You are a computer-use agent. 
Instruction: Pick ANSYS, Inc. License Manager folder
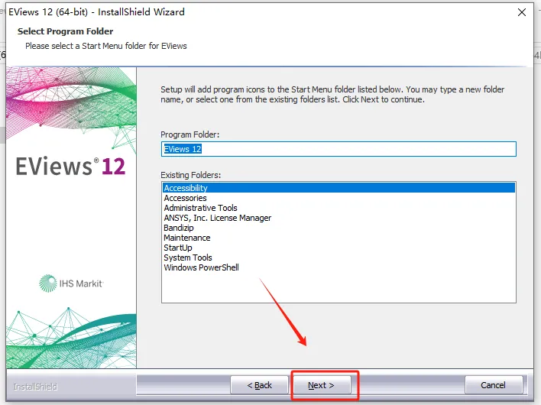click(339, 218)
